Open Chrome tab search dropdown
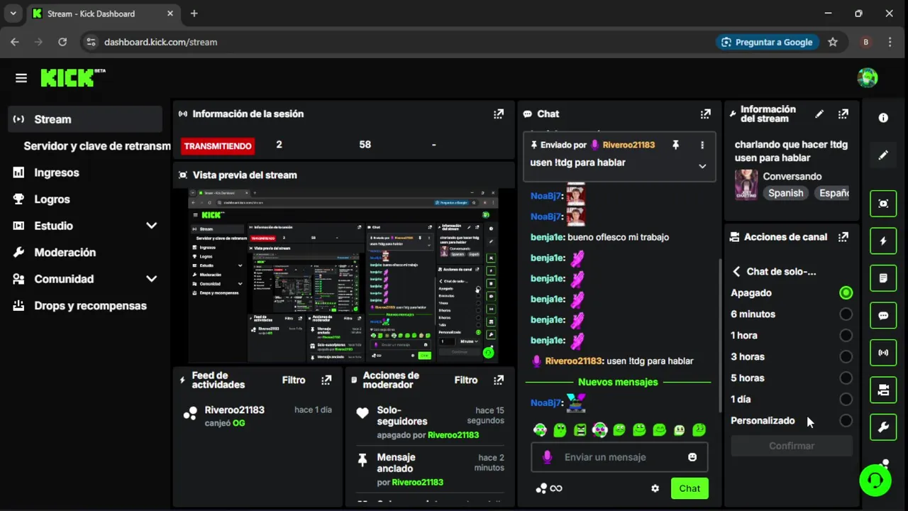908x511 pixels. [13, 13]
